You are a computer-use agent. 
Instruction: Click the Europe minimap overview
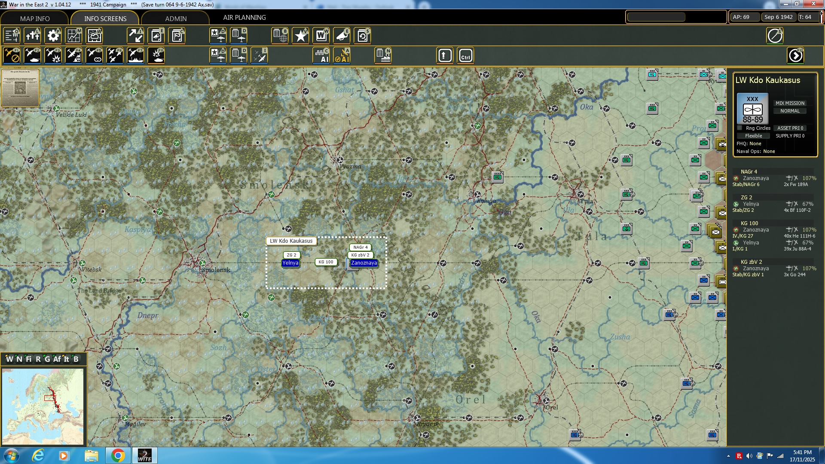(x=43, y=406)
